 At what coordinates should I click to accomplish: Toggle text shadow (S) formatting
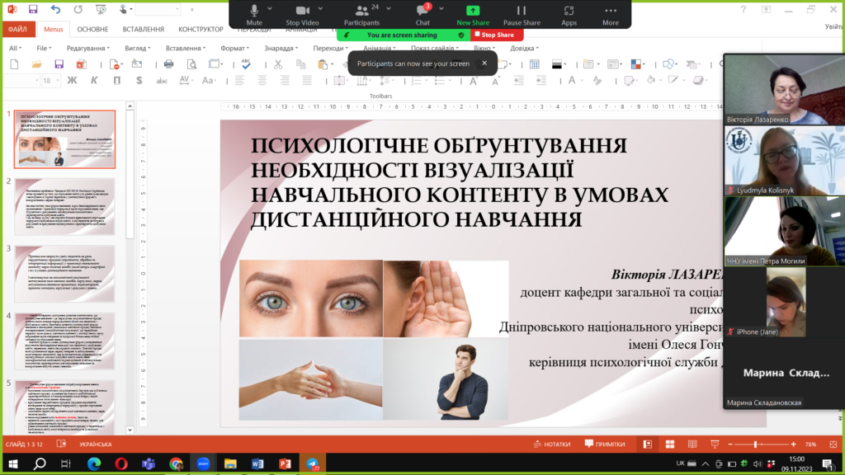pos(139,80)
